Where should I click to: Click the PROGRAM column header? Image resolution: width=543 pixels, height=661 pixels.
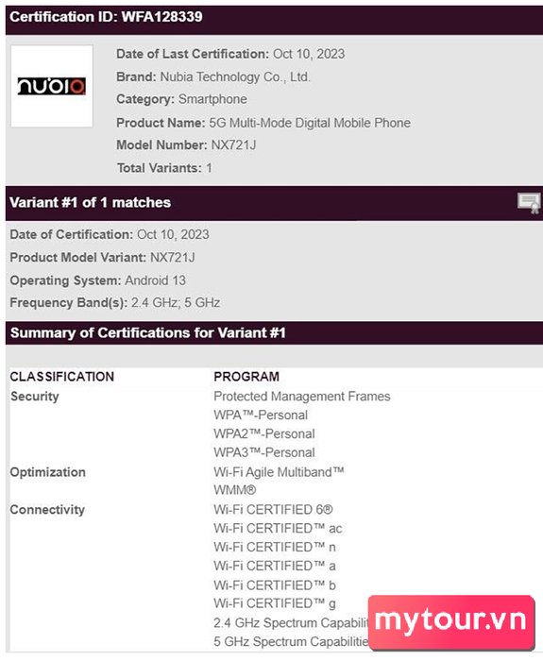(x=246, y=377)
